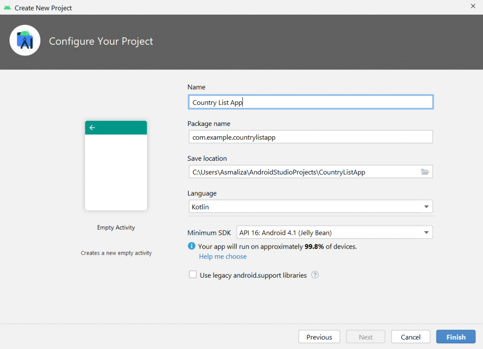Click the info icon near device percentage

(x=192, y=246)
